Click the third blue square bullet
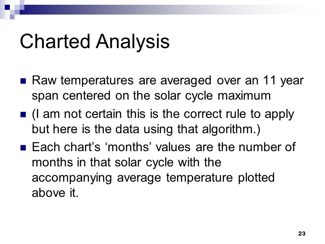325x244 pixels. [x=23, y=148]
